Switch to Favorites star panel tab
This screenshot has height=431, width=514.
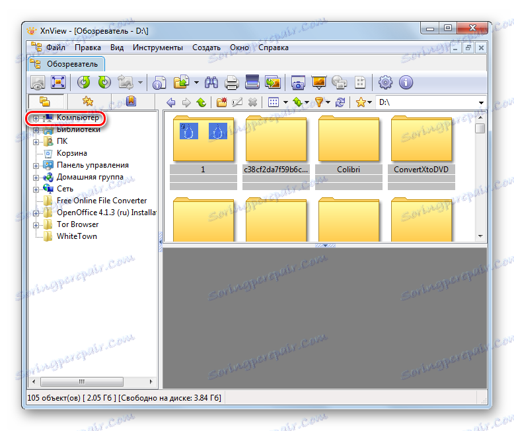click(x=88, y=102)
